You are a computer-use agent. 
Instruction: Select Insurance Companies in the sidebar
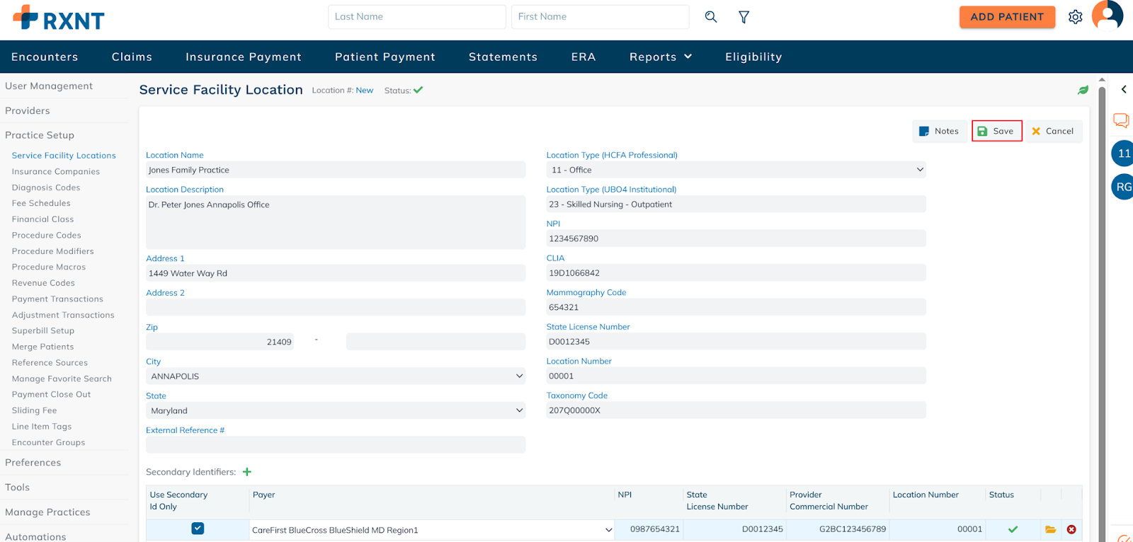(56, 172)
